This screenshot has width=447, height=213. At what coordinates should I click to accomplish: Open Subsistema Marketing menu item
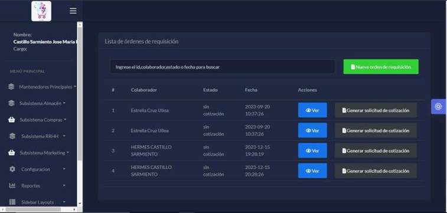[x=43, y=153]
